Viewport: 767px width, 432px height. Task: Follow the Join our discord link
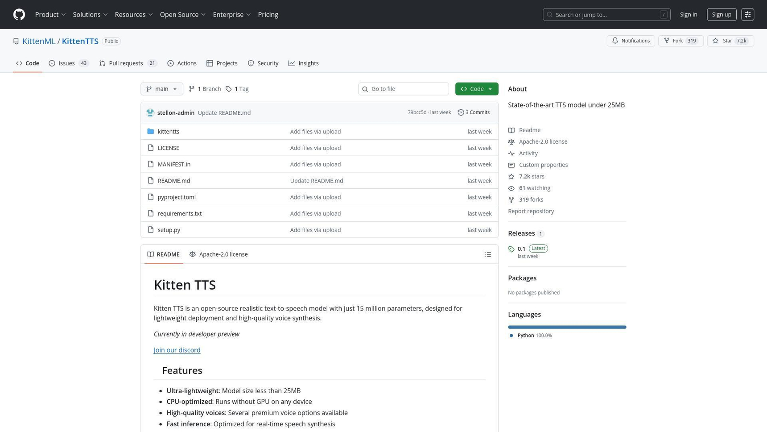(x=177, y=350)
